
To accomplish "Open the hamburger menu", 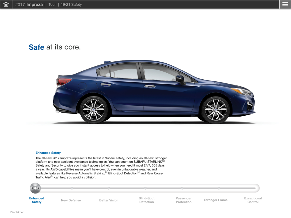I will [x=285, y=4].
